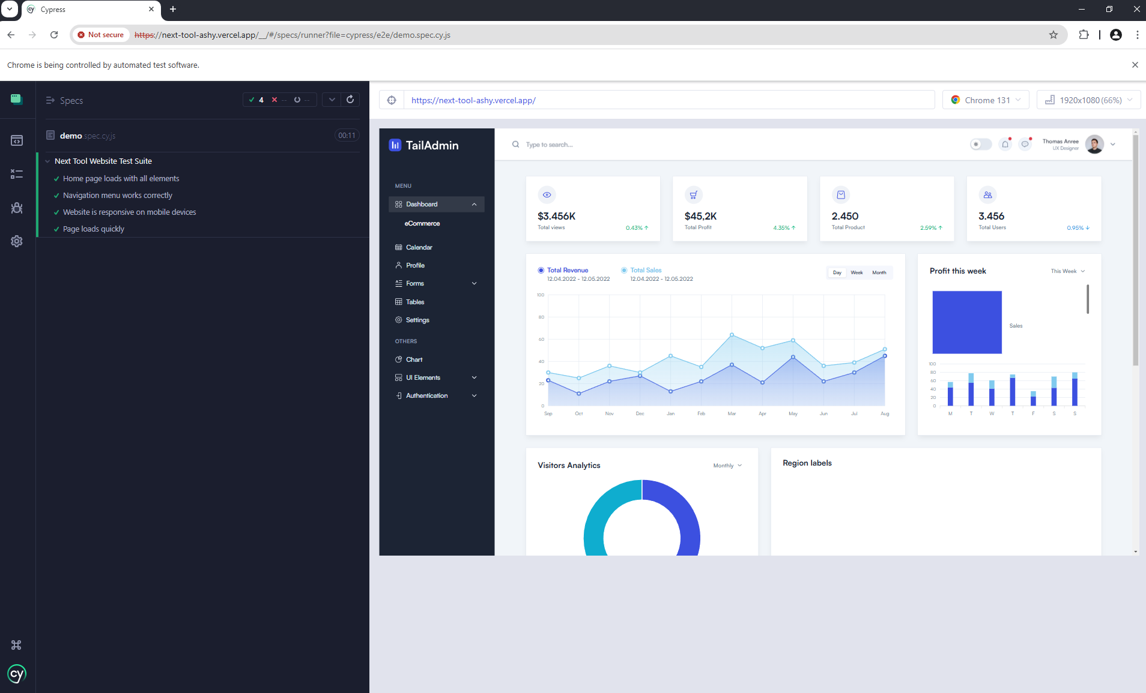
Task: Click the Runs list icon in sidebar
Action: tap(17, 174)
